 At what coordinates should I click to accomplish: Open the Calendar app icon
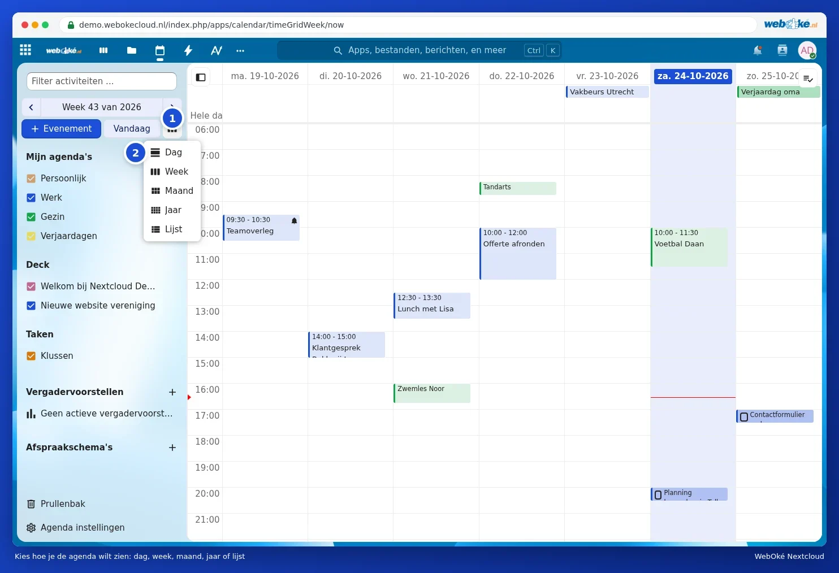(x=160, y=50)
